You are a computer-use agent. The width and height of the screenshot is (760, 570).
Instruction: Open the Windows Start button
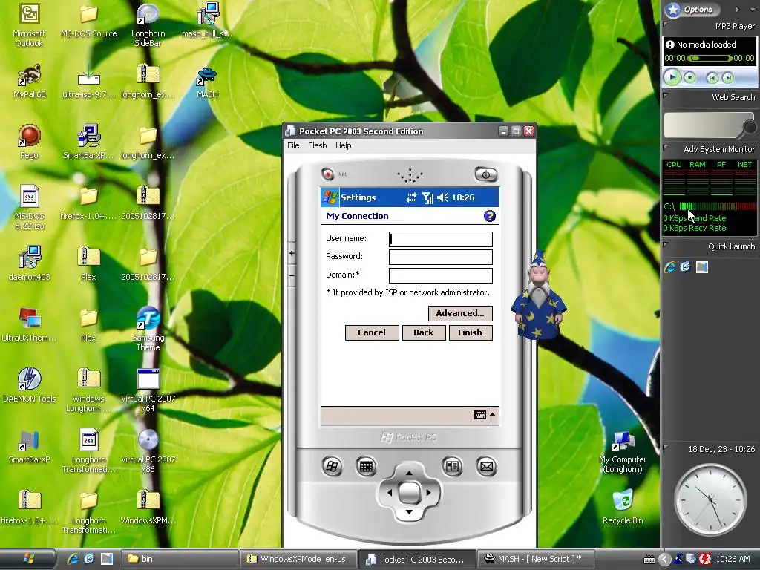(28, 559)
